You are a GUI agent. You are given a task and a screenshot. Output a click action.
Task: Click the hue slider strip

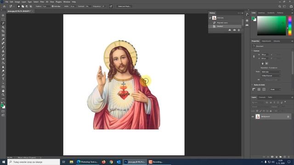[290, 26]
